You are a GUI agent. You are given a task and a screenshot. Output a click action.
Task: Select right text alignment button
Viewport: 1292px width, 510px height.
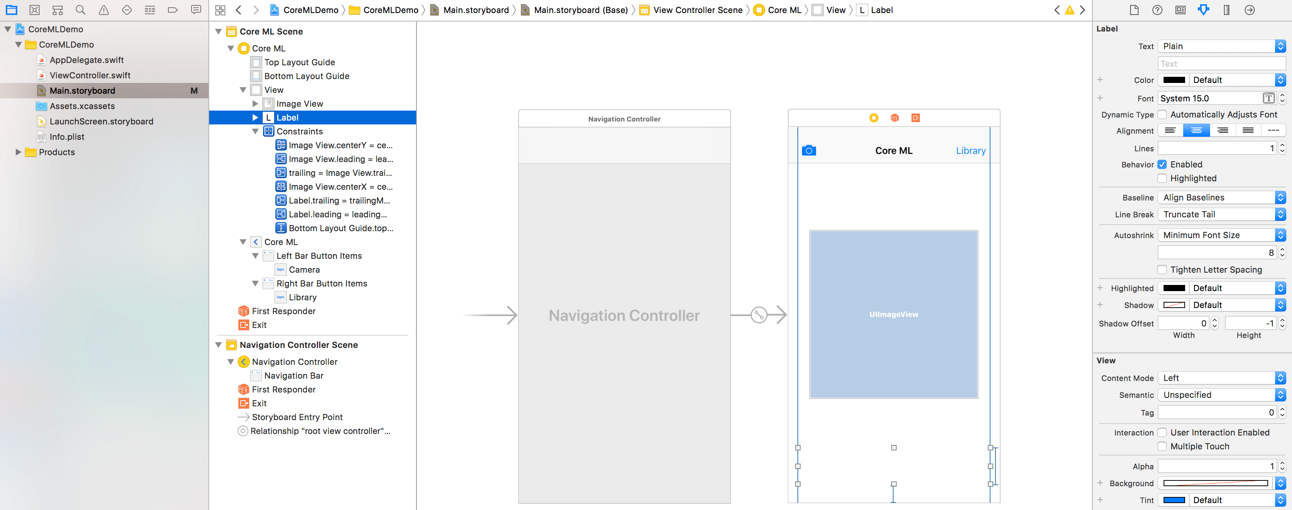coord(1222,131)
